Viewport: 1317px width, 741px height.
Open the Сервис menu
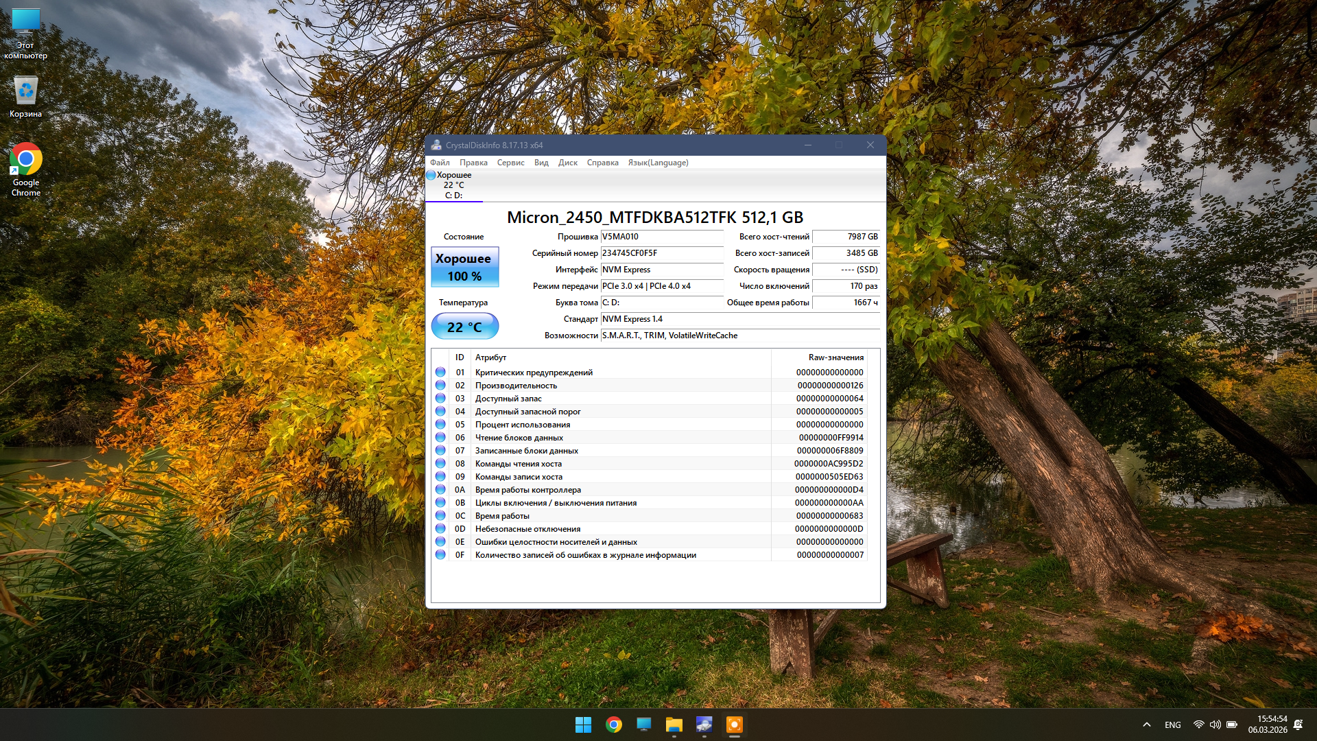point(510,163)
